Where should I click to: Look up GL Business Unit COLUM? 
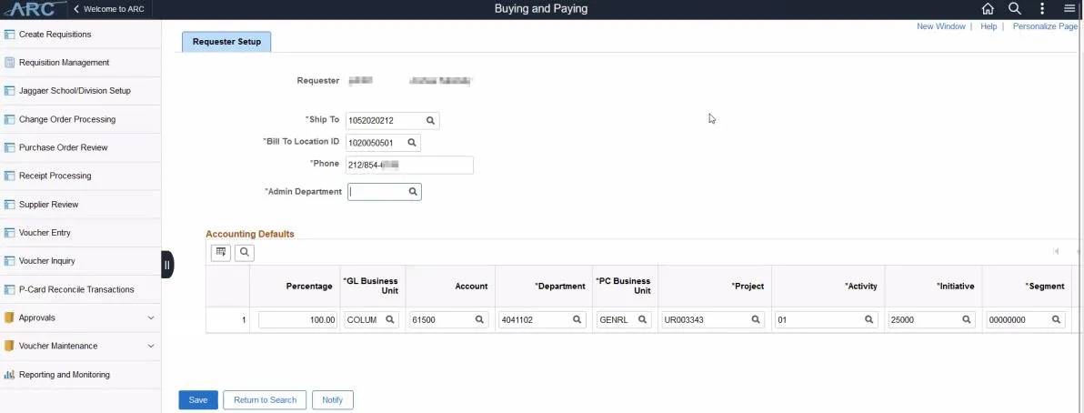pyautogui.click(x=390, y=319)
